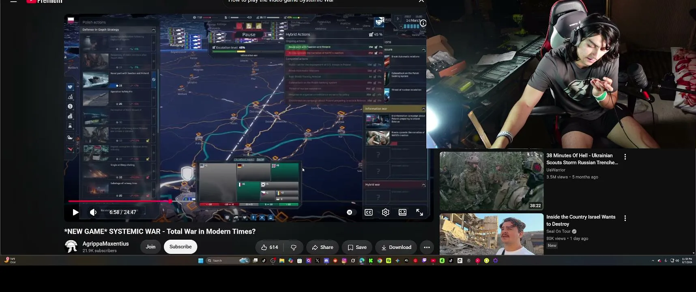Turn on closed captions
Screen dimensions: 696x292
tap(369, 212)
